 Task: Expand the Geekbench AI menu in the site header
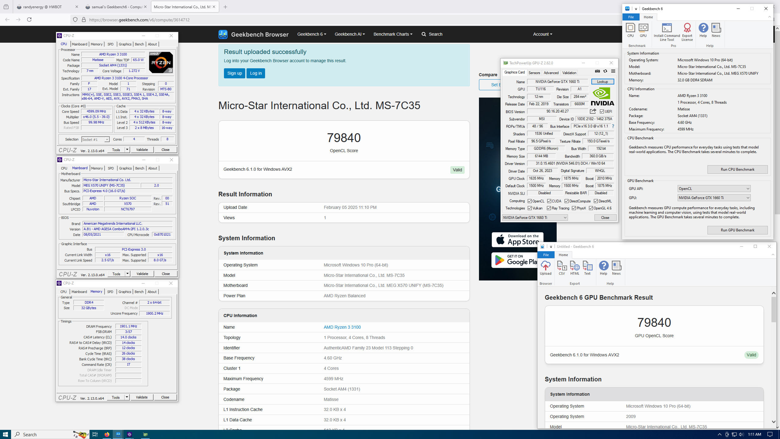349,34
